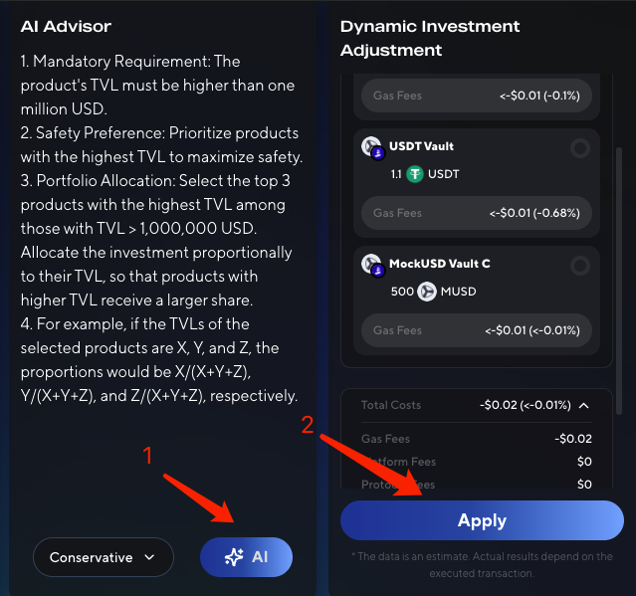Screen dimensions: 636x596
Task: Click the Dynamic Investment Adjustment heading
Action: 430,38
